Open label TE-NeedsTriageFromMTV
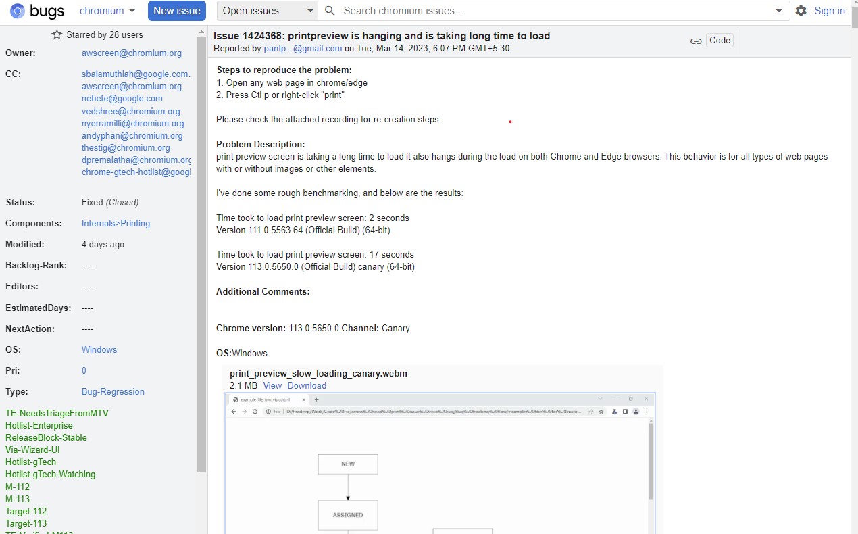 pos(57,414)
